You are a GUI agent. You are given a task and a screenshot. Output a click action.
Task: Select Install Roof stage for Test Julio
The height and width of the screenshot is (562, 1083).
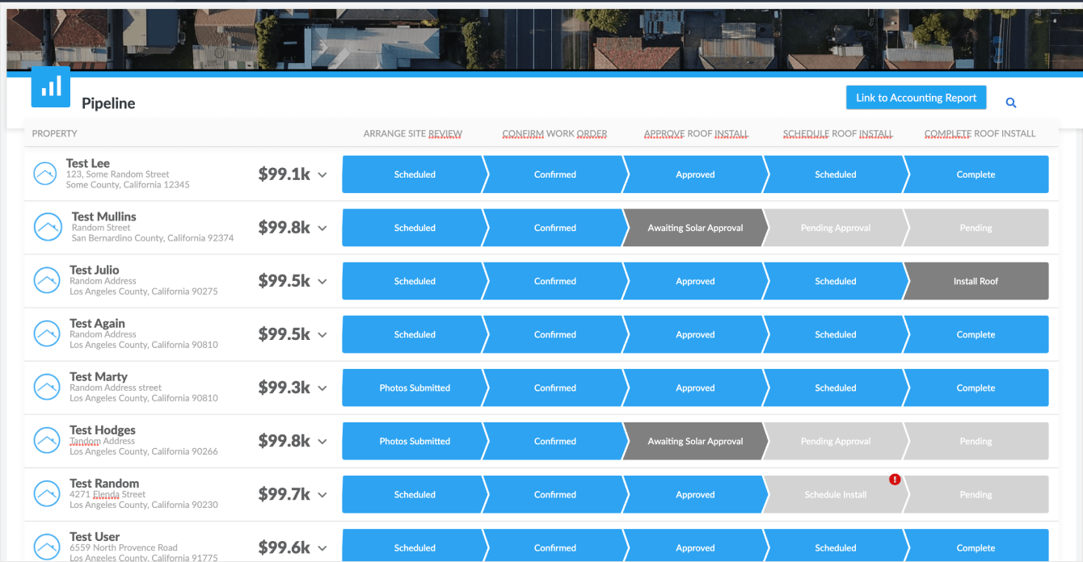click(x=976, y=281)
